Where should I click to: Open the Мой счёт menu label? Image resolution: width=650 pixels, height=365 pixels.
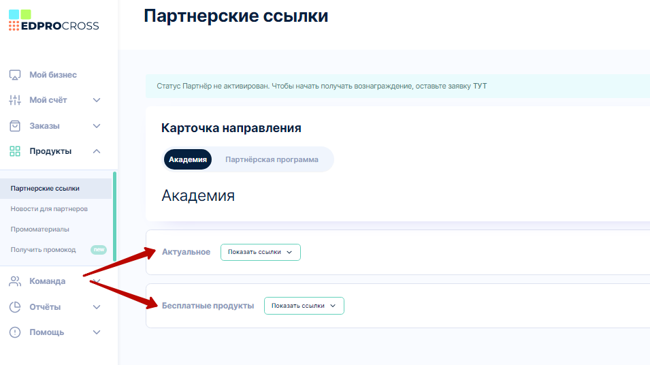(x=48, y=100)
